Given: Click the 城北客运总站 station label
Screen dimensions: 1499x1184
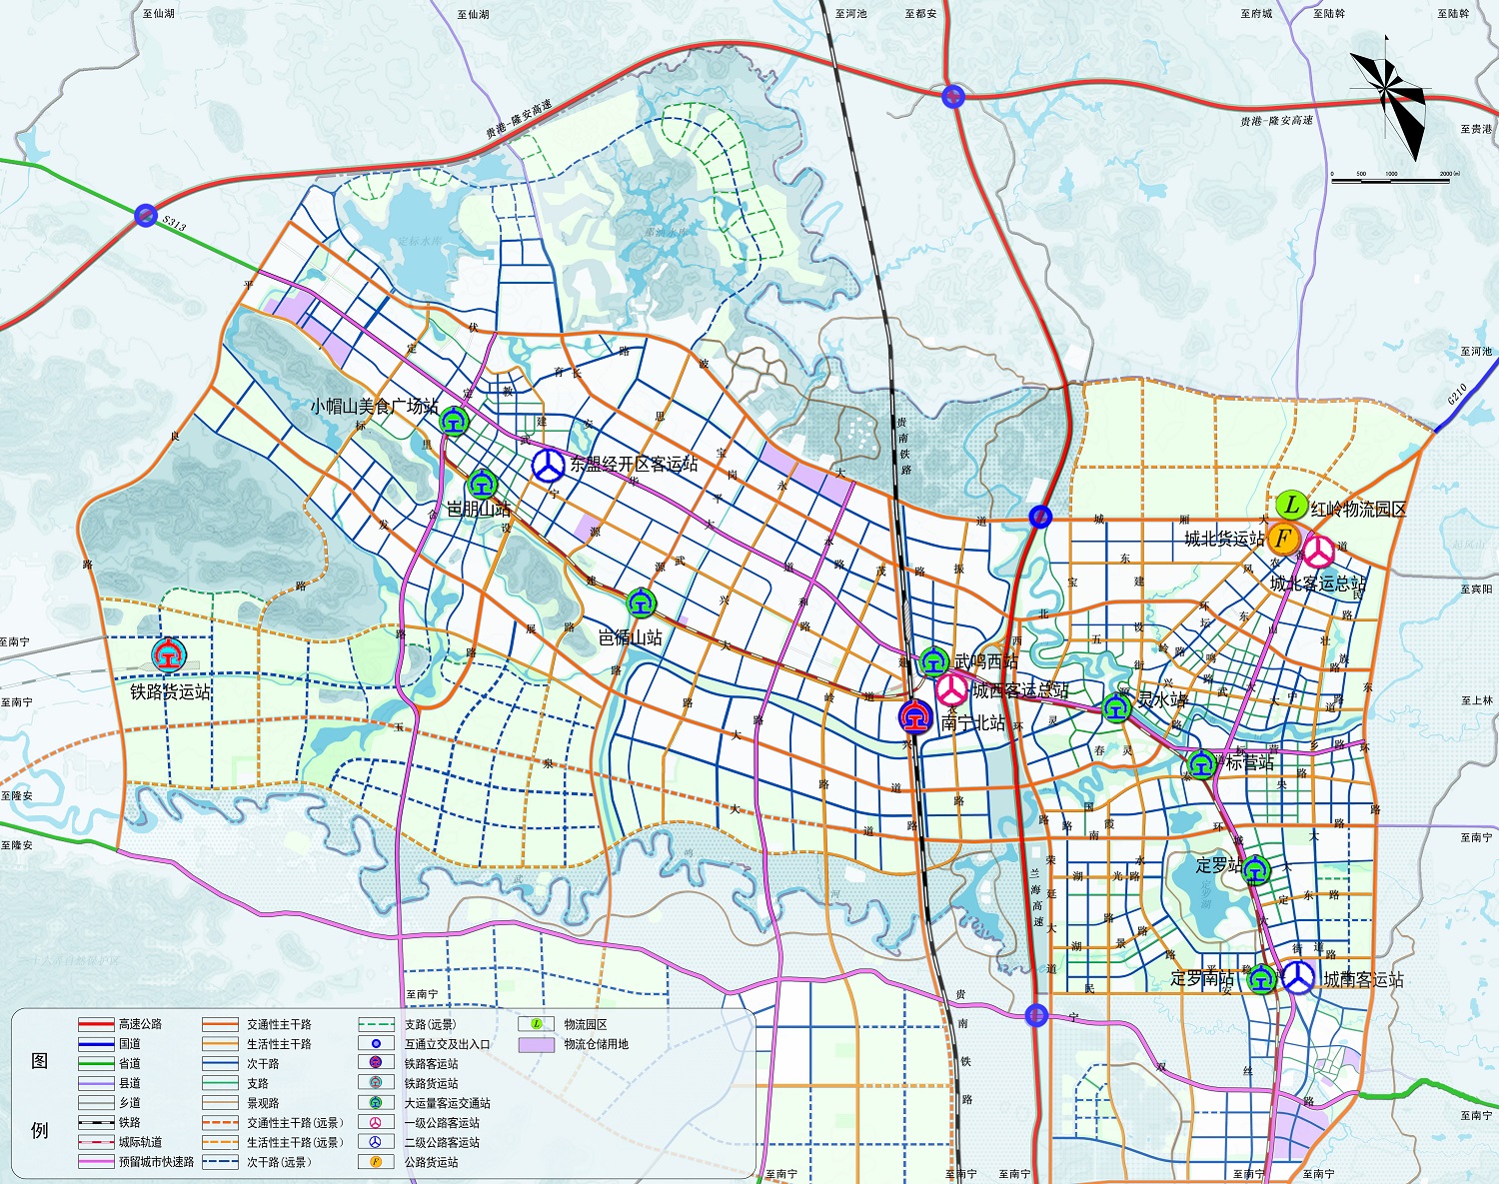Looking at the screenshot, I should [x=1317, y=584].
